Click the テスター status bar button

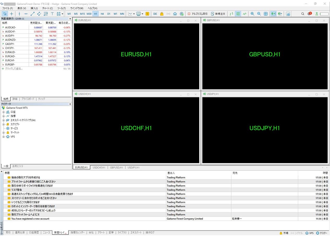321,233
